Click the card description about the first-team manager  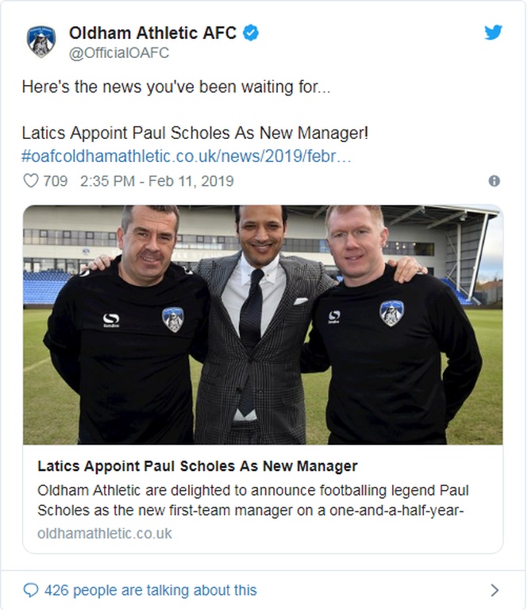[251, 500]
